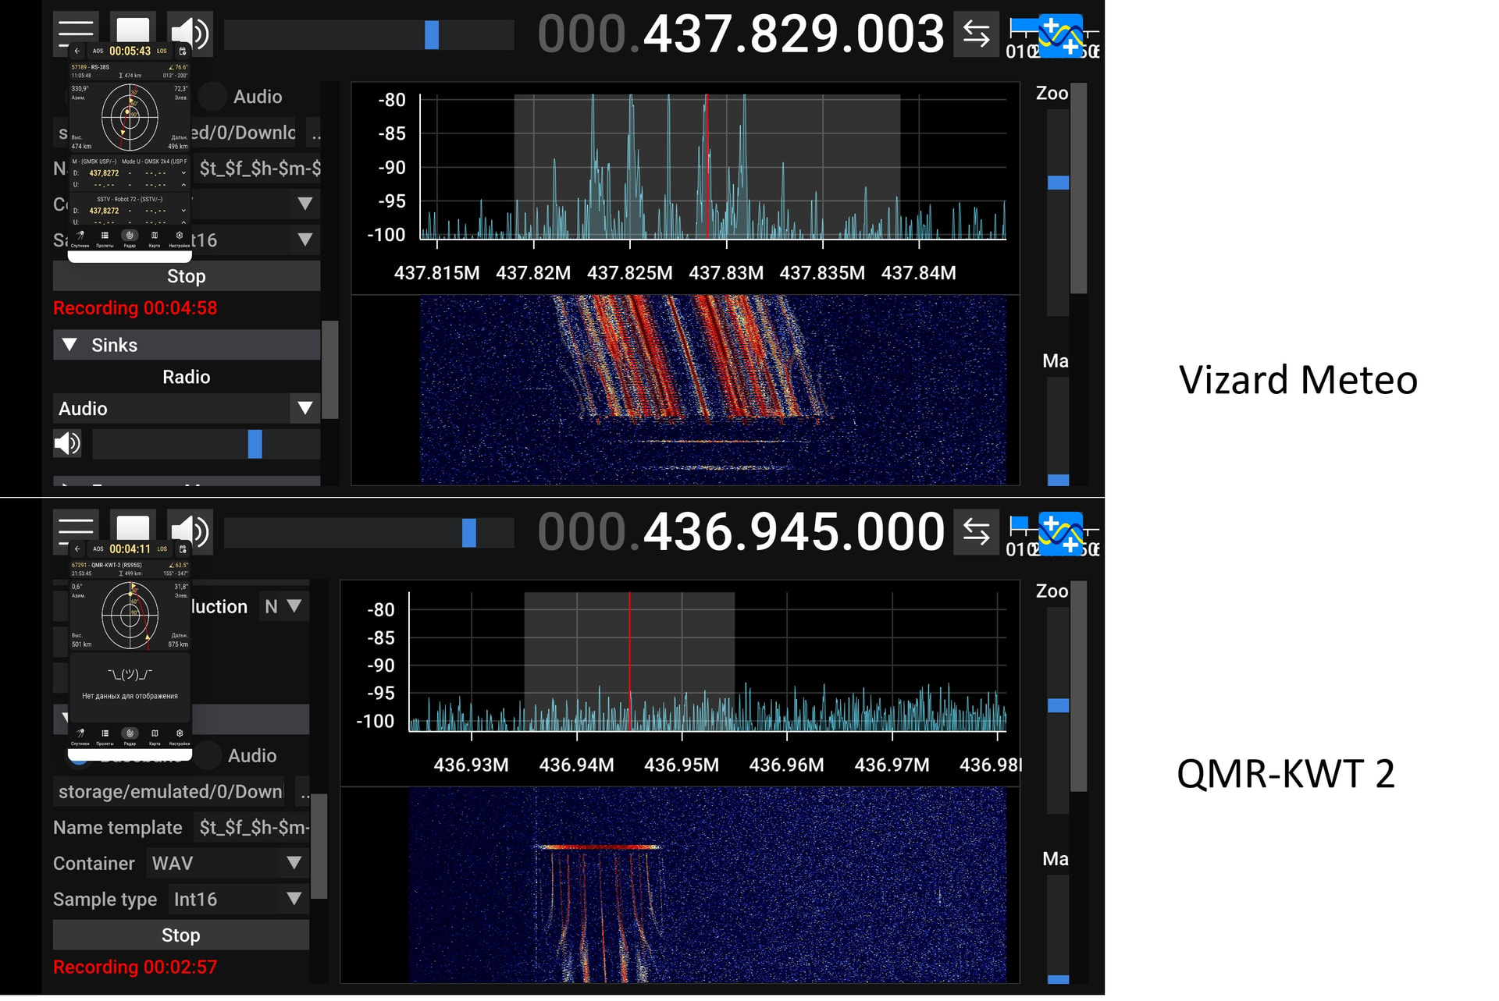Open Настройки gear in RS-38S tracker

[x=180, y=236]
